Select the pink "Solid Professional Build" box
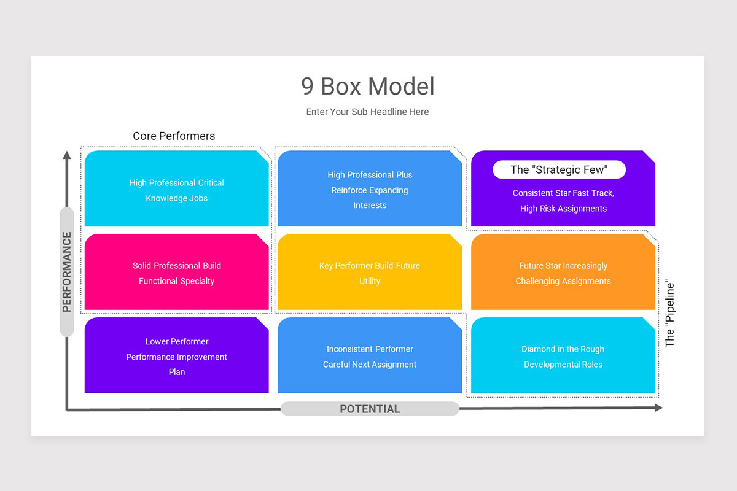This screenshot has height=491, width=737. click(x=176, y=273)
